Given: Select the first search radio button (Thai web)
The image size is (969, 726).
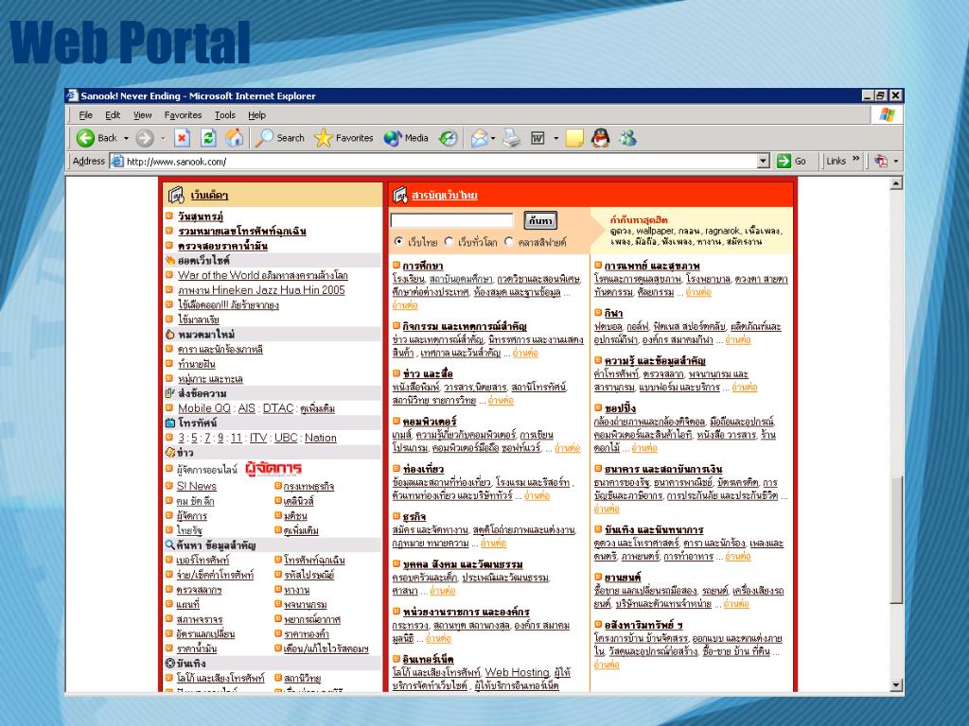Looking at the screenshot, I should coord(398,241).
